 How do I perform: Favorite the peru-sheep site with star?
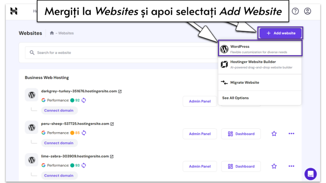pyautogui.click(x=274, y=134)
